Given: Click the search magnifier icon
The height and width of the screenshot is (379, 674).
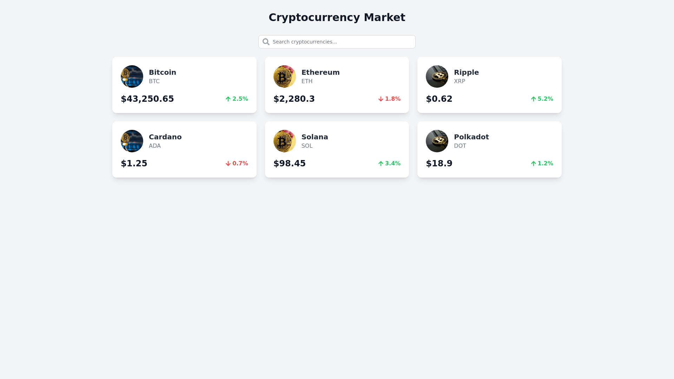Looking at the screenshot, I should pos(266,42).
